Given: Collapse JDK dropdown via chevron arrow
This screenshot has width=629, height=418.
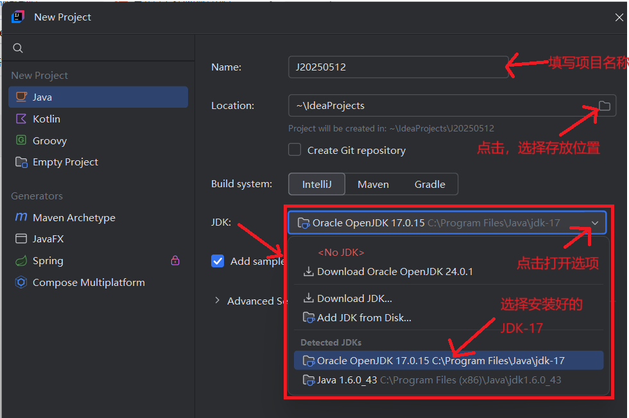Looking at the screenshot, I should pos(595,223).
